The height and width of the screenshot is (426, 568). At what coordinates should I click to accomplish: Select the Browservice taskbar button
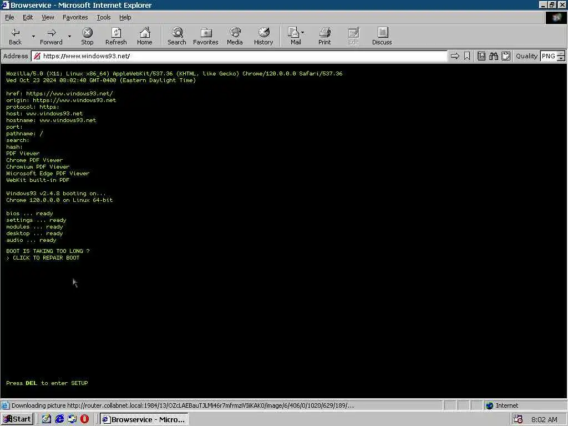(144, 419)
